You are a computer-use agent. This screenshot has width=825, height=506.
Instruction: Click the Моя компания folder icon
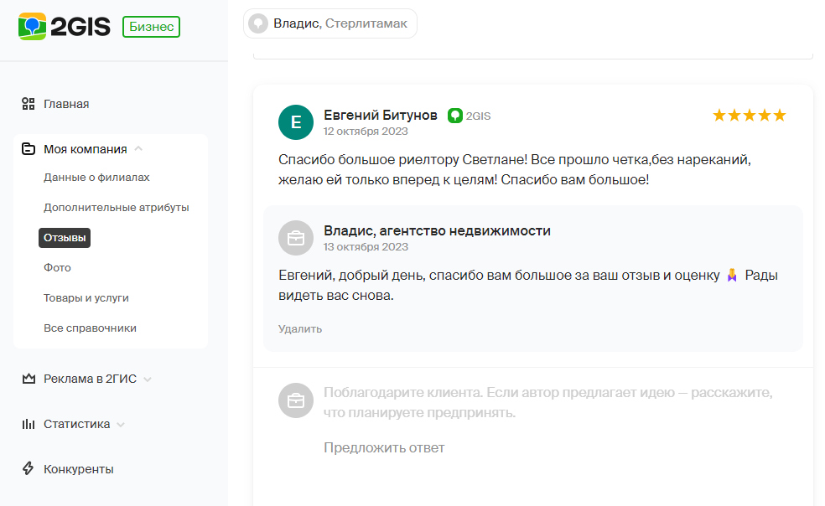tap(29, 149)
